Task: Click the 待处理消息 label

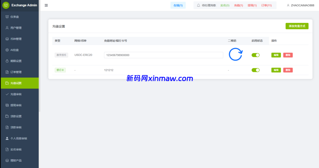Action: (209, 5)
